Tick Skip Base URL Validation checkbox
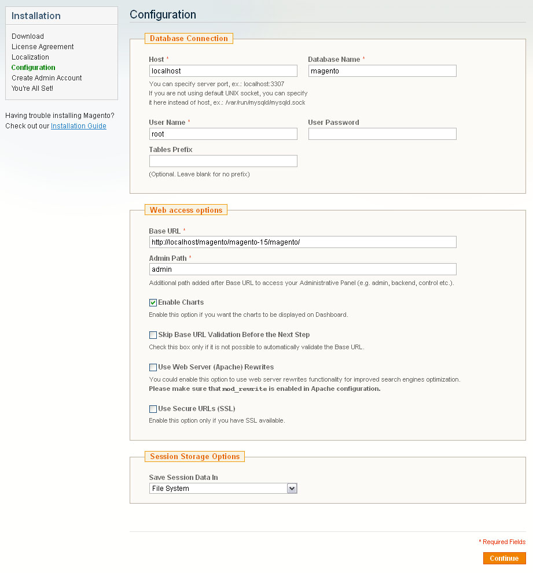 (x=153, y=335)
